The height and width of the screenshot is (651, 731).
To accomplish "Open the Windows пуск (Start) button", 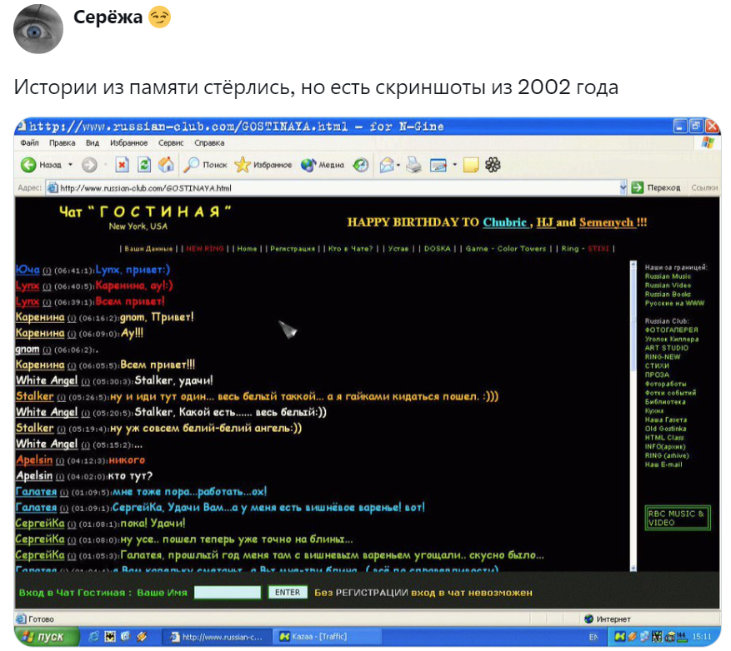I will point(47,637).
